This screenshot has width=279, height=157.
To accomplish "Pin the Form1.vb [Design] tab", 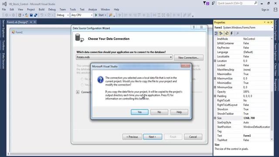I will coord(31,22).
